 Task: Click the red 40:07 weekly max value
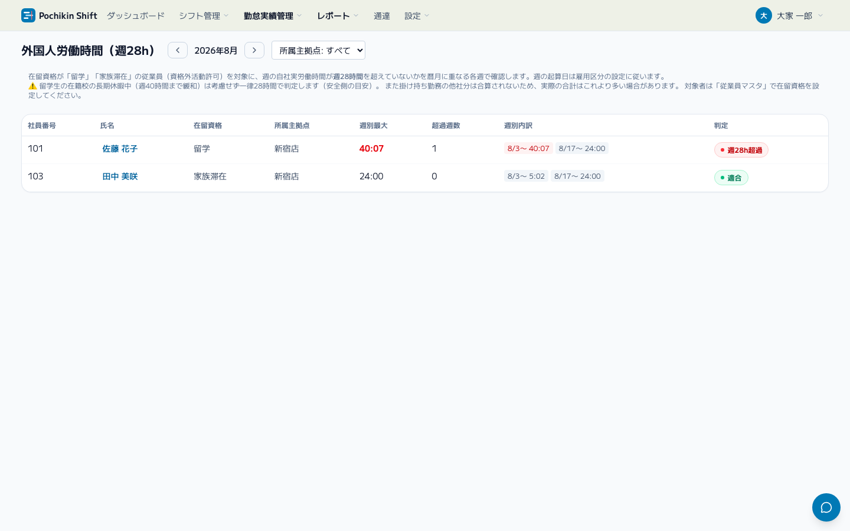371,149
